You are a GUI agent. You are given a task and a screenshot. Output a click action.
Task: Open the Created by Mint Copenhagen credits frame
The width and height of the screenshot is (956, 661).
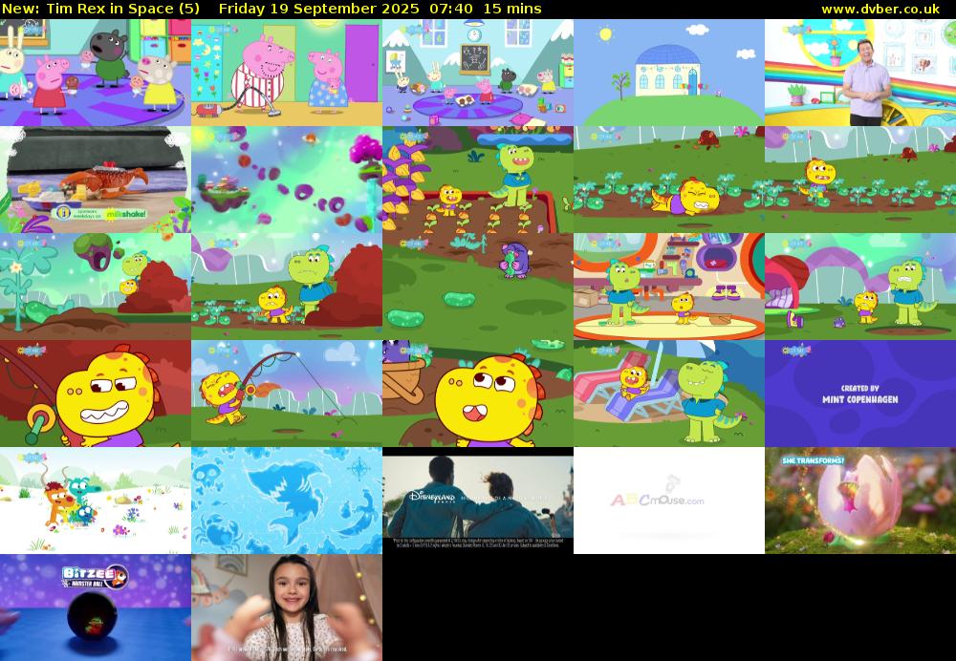click(859, 394)
